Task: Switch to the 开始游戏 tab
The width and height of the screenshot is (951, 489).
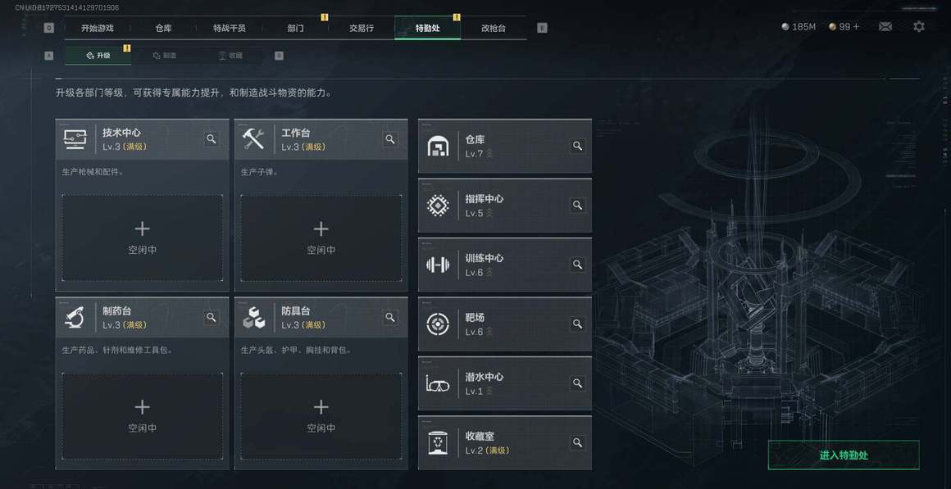Action: click(x=98, y=28)
